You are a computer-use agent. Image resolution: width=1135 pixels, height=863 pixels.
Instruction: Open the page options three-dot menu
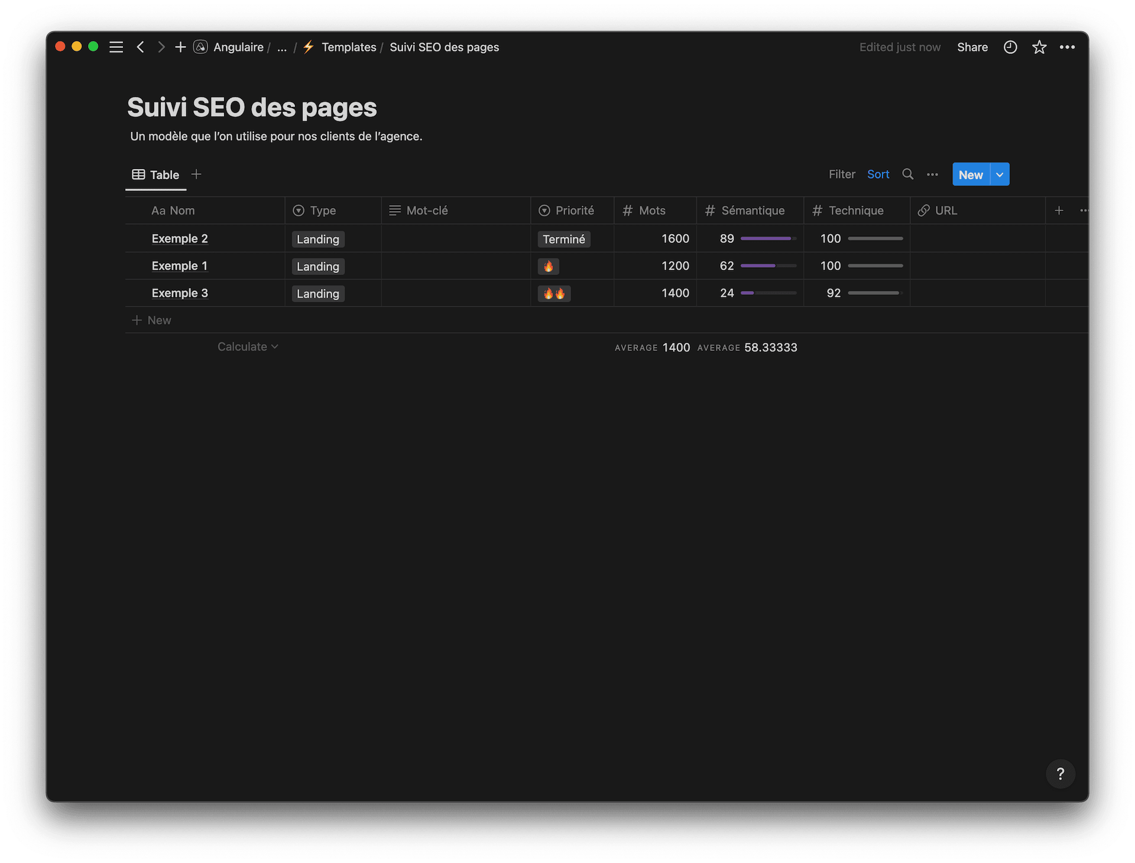point(1067,47)
